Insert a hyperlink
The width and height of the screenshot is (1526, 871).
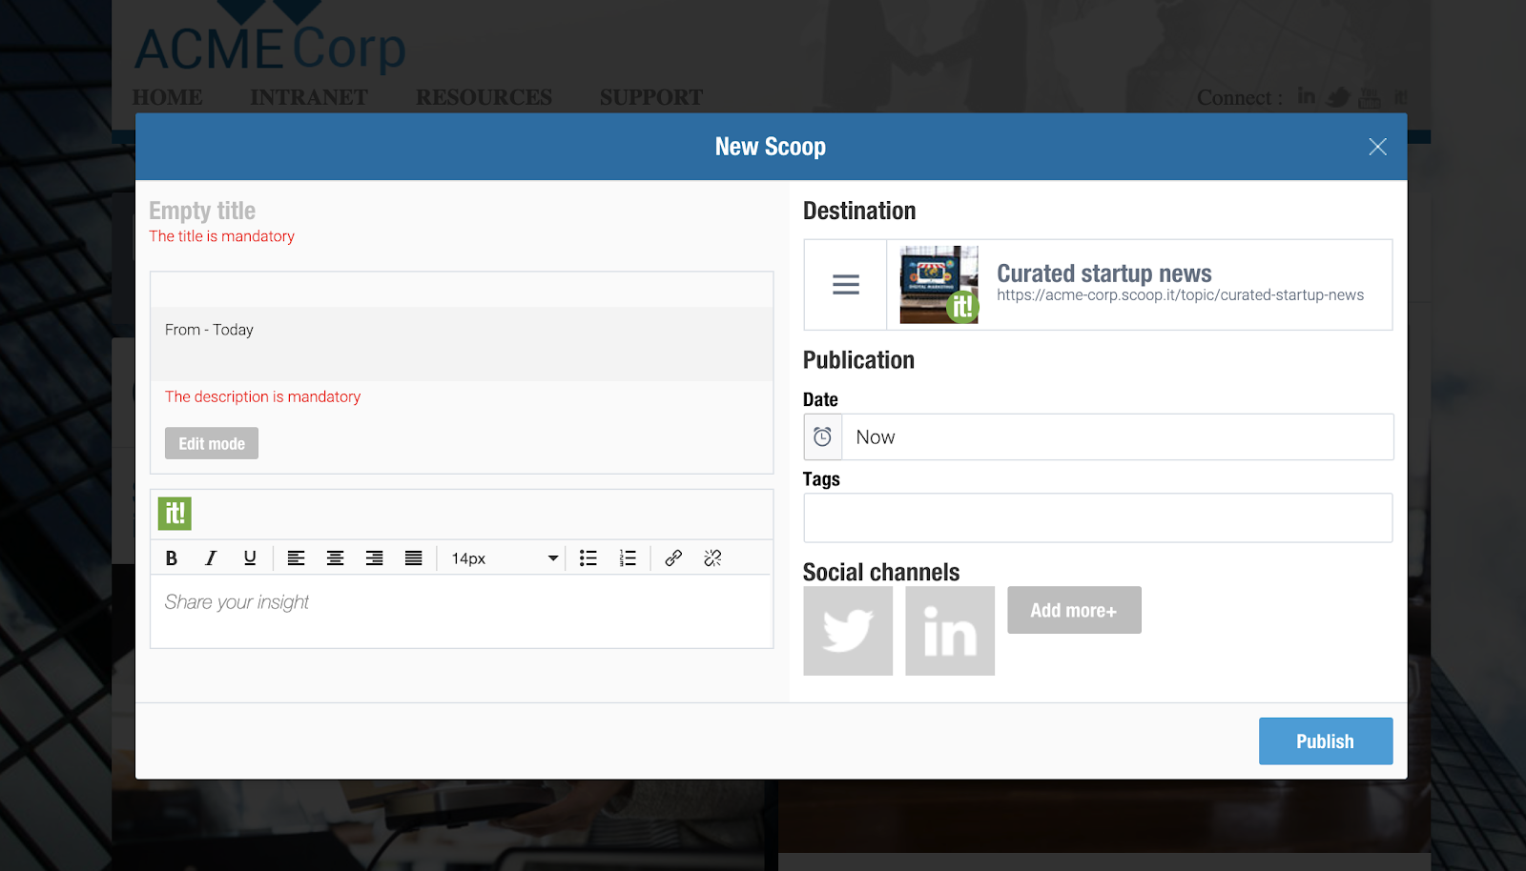coord(673,558)
